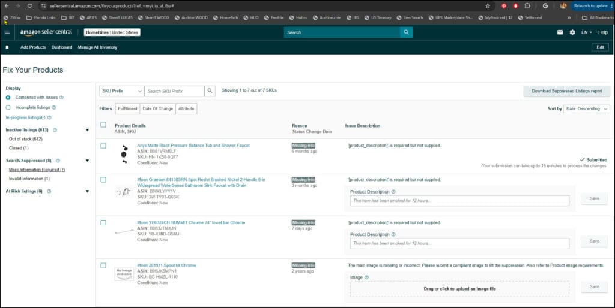Select the Incomplete listings radio button
Image resolution: width=615 pixels, height=308 pixels.
[x=8, y=107]
